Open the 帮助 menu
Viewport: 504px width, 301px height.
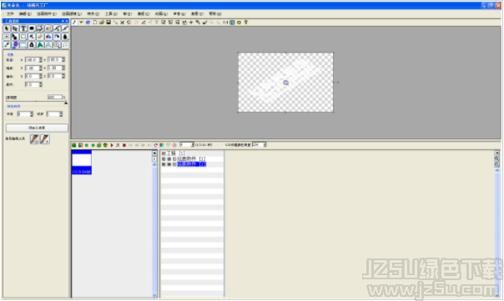(215, 14)
